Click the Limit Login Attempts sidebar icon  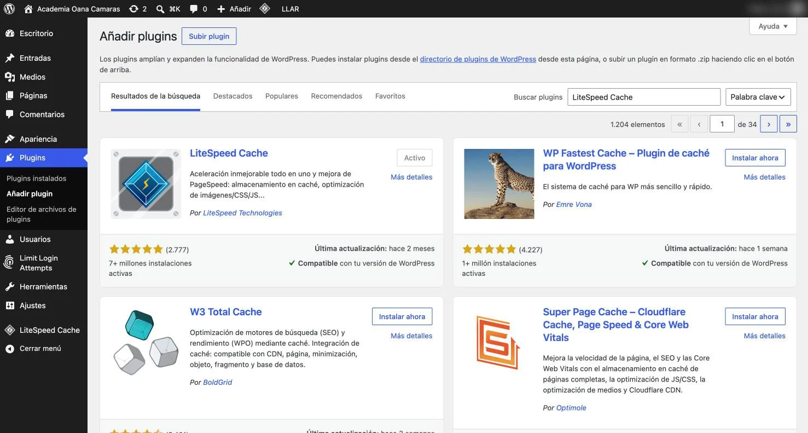9,263
